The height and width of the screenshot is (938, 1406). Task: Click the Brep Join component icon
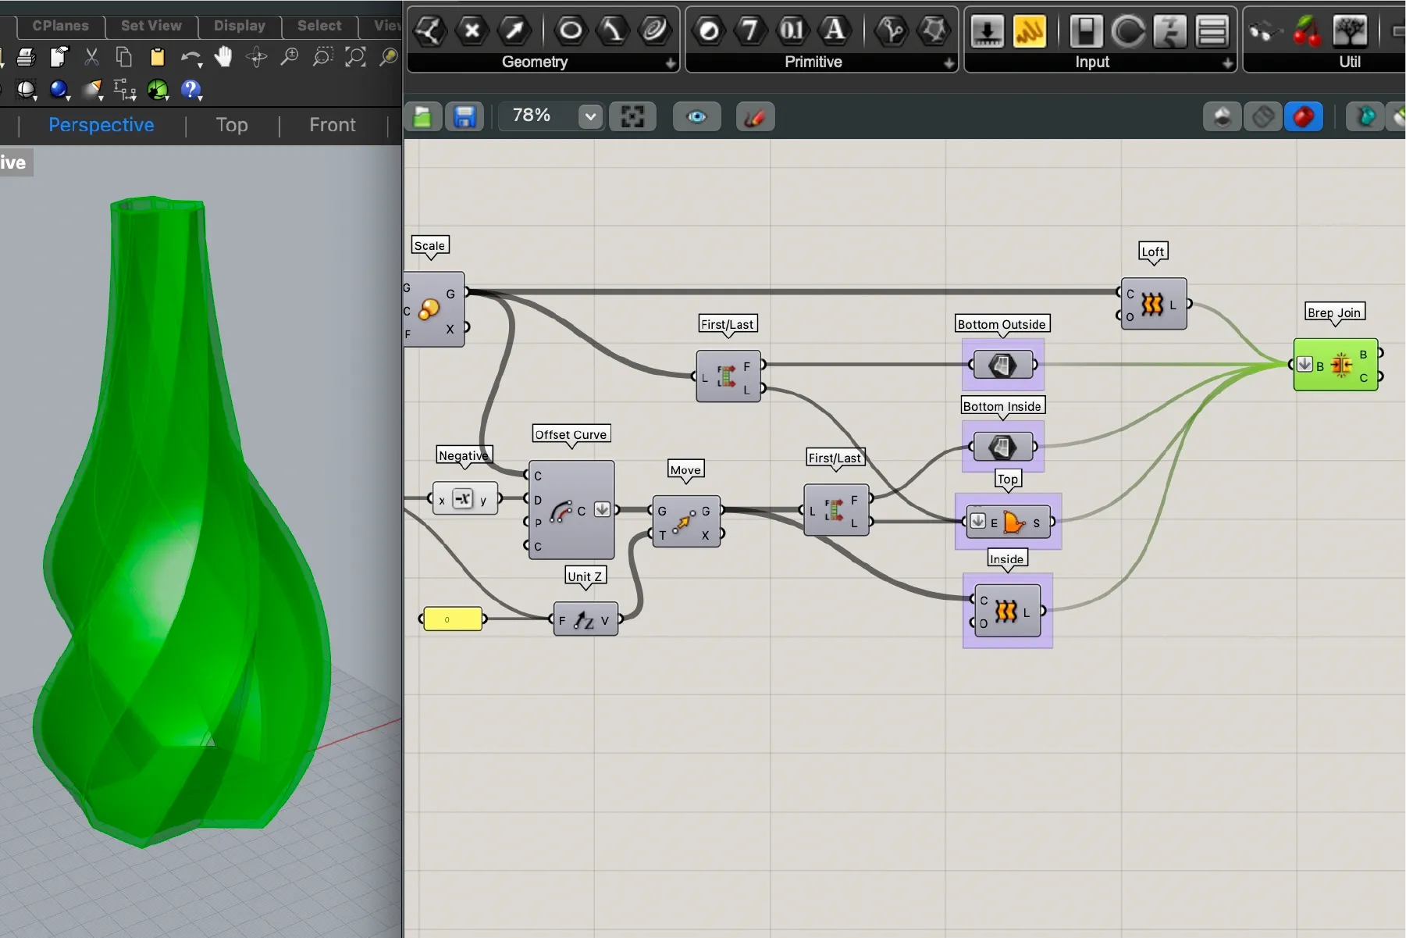tap(1341, 365)
